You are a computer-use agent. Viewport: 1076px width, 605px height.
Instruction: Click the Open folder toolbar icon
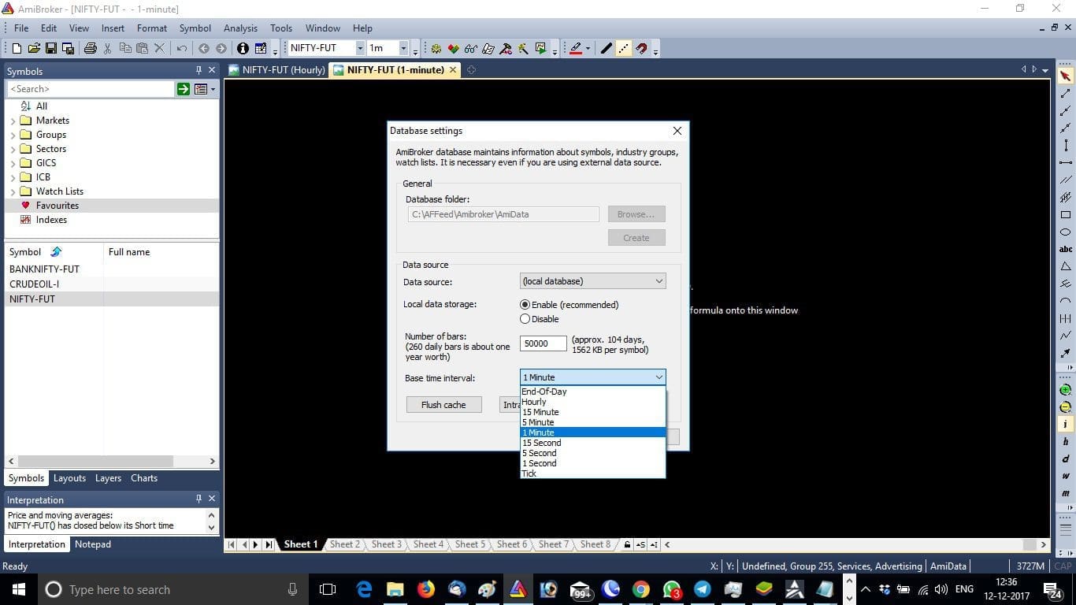pyautogui.click(x=34, y=48)
